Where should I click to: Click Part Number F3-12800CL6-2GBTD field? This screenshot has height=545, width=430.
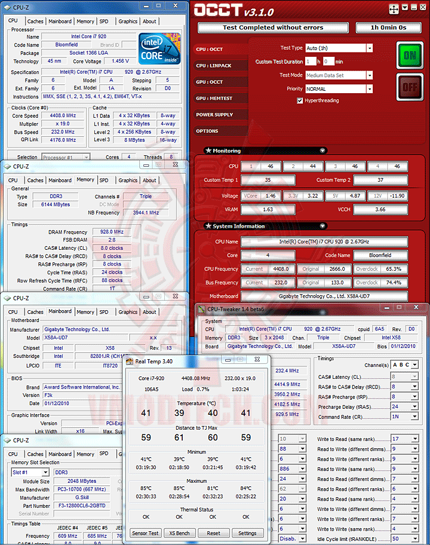point(82,506)
